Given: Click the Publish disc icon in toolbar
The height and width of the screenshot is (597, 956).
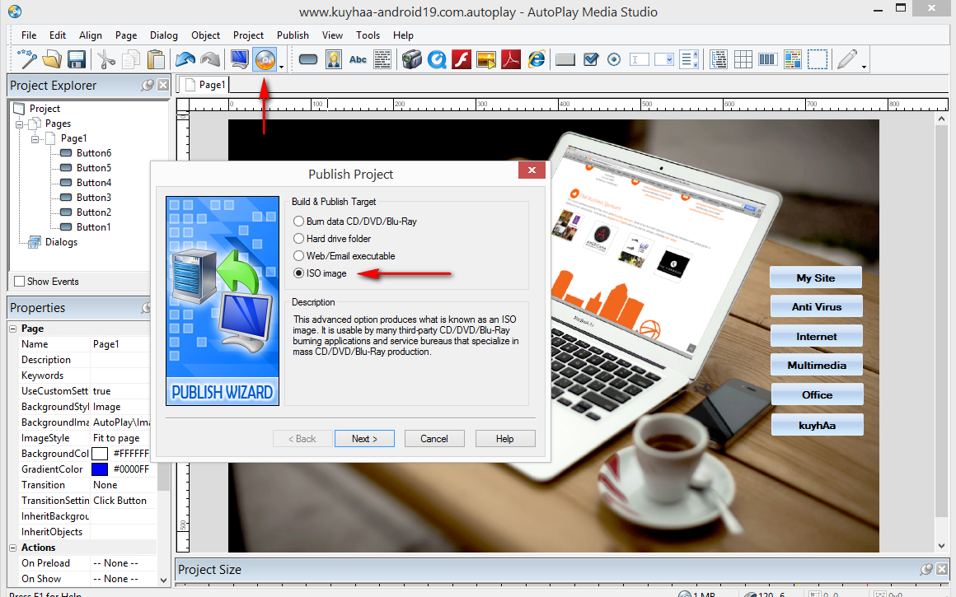Looking at the screenshot, I should click(x=265, y=59).
